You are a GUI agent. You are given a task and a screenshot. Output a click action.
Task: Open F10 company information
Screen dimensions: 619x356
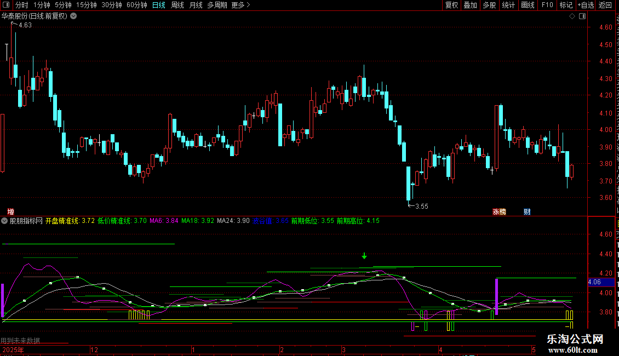point(547,5)
